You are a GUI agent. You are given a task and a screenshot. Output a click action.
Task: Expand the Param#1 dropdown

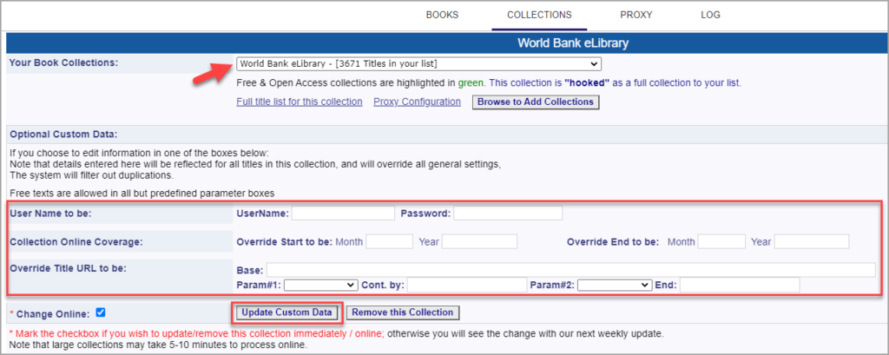tap(321, 285)
